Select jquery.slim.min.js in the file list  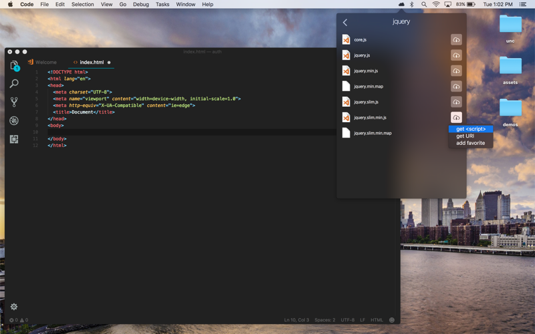(370, 118)
